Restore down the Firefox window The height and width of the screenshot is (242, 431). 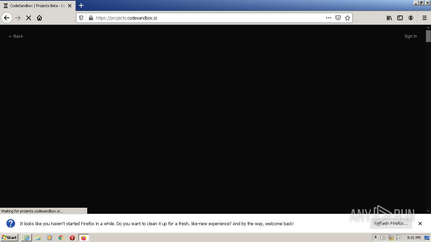click(x=421, y=3)
